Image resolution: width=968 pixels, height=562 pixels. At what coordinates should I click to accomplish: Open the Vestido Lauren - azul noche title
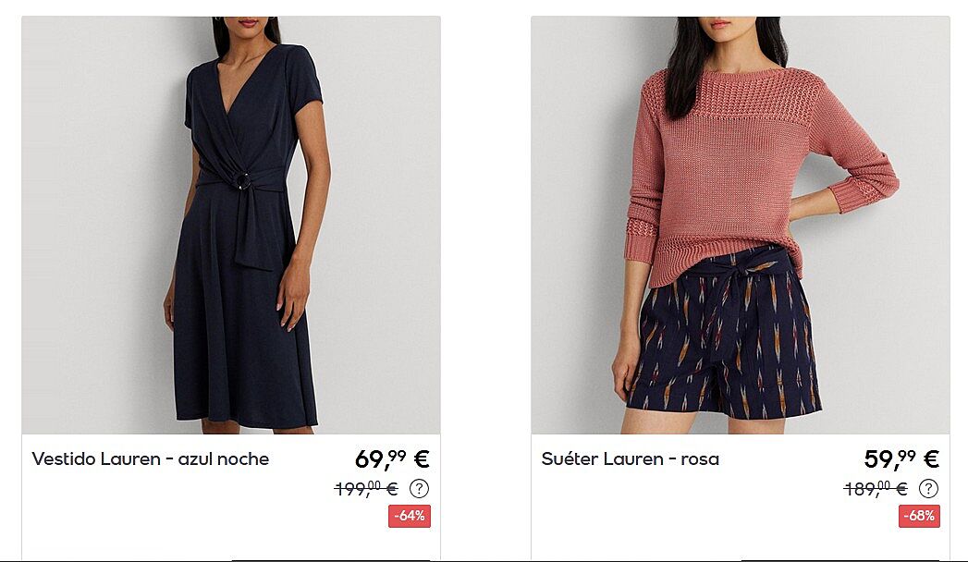[151, 459]
